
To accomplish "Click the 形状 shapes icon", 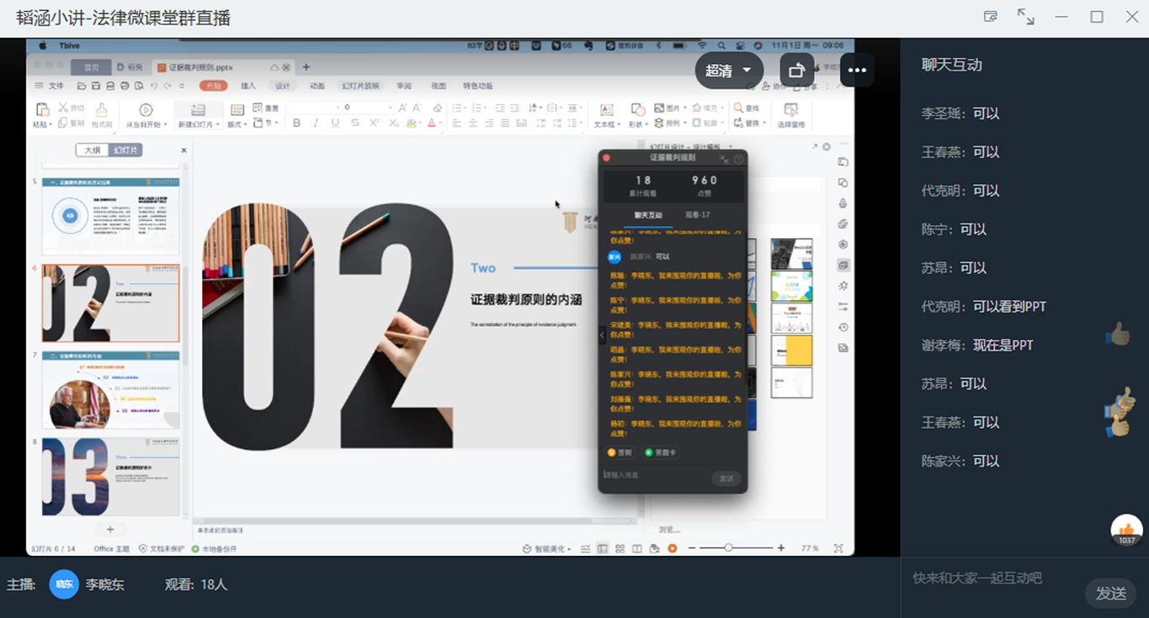I will point(638,109).
